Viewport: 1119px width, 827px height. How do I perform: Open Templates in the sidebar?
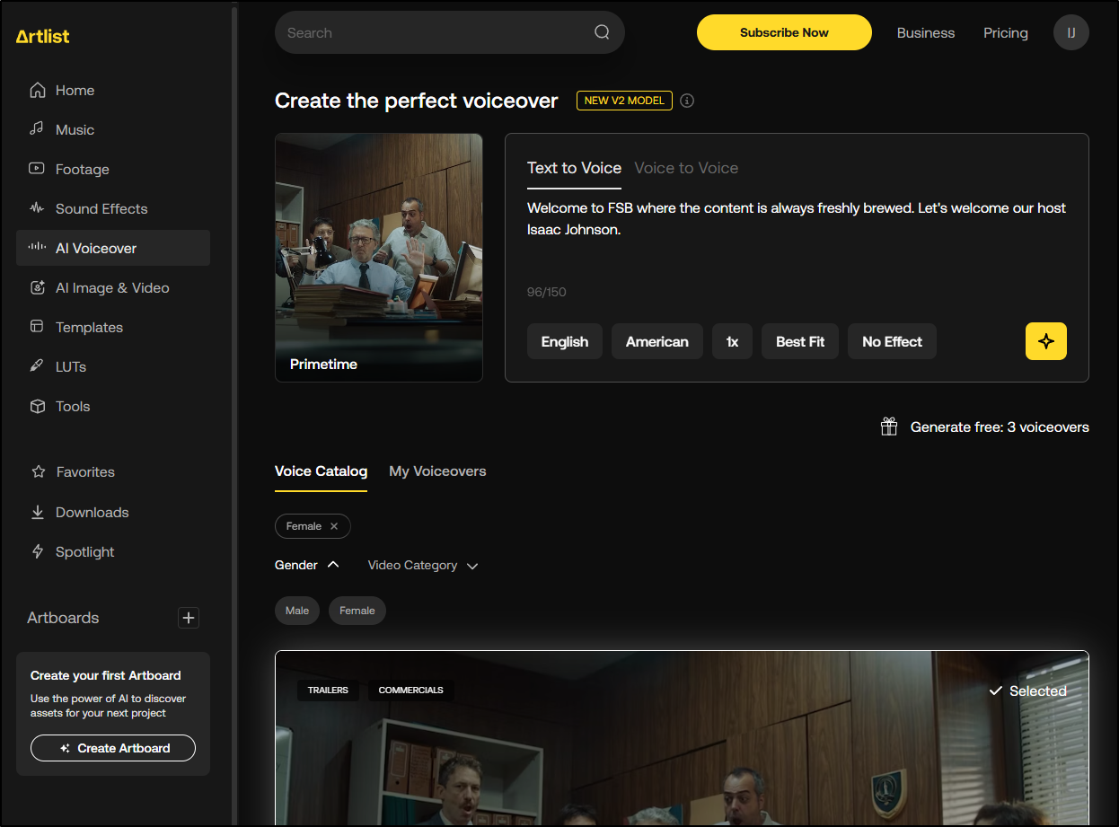coord(113,327)
